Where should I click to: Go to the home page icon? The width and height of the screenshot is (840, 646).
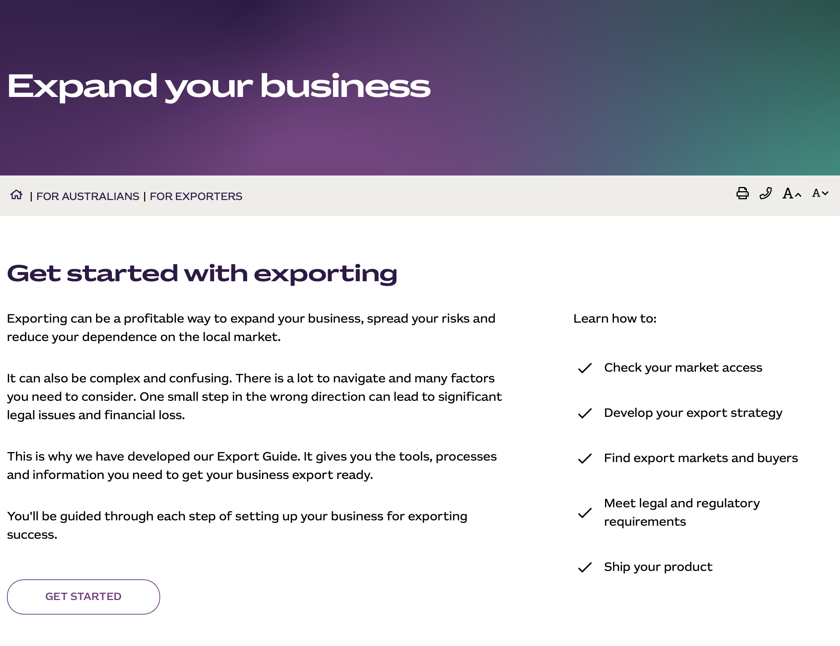pyautogui.click(x=16, y=195)
